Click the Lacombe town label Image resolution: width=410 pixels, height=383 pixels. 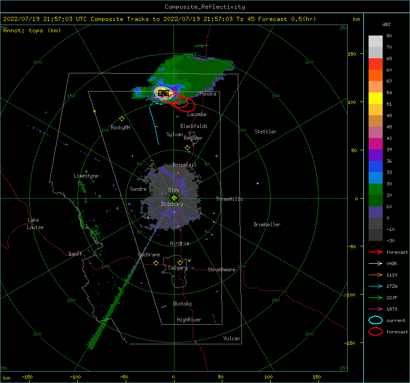pyautogui.click(x=197, y=114)
